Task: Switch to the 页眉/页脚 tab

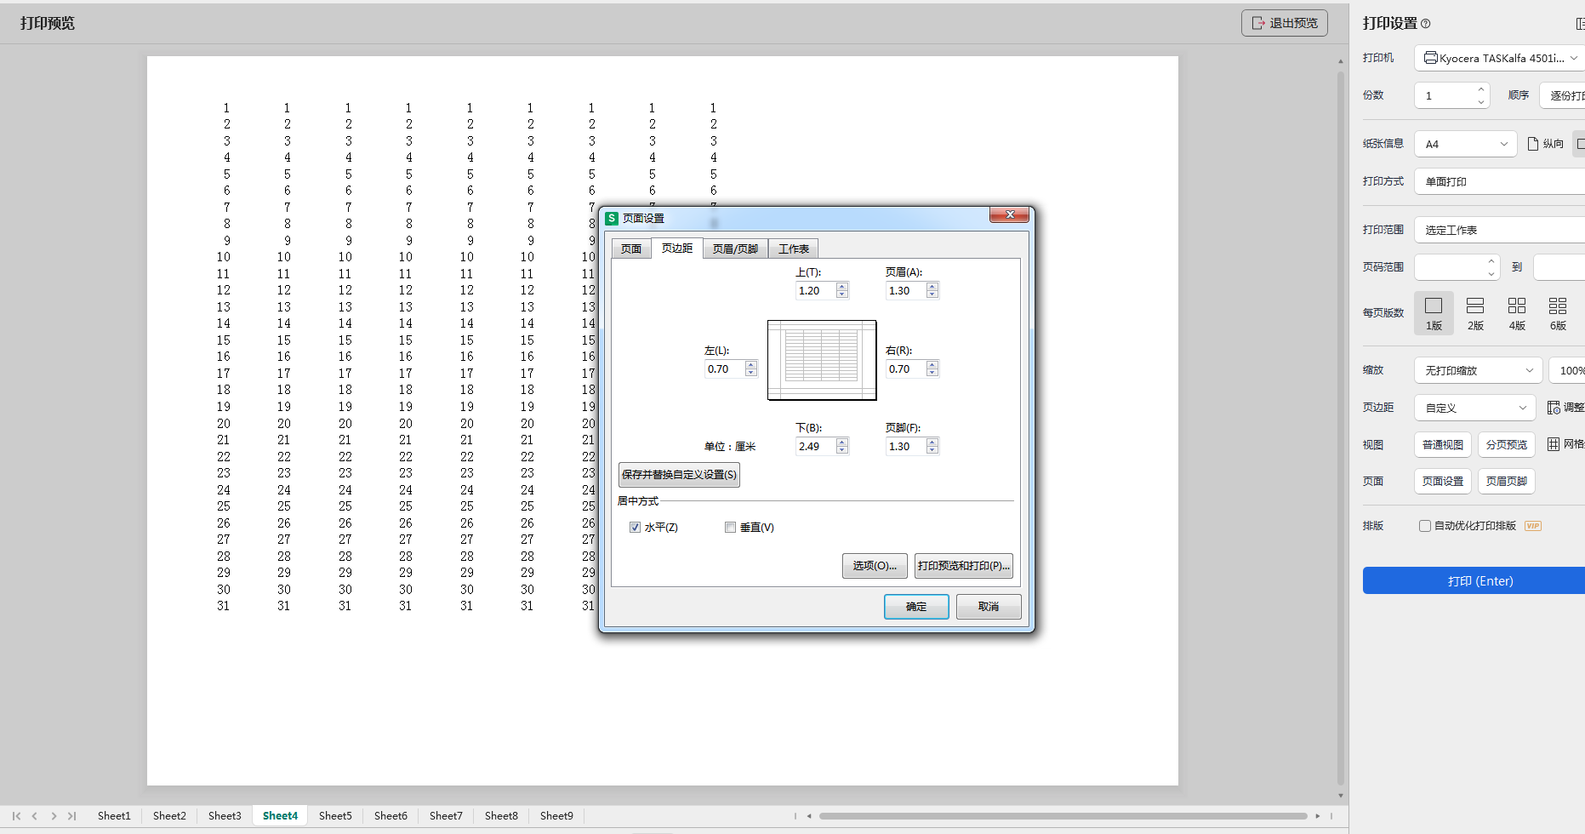Action: click(735, 248)
